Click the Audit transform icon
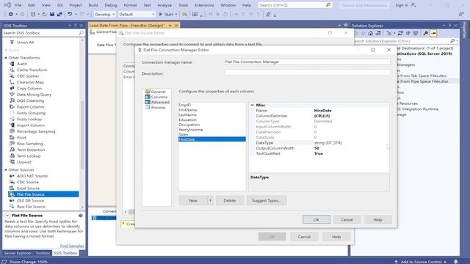Viewport: 470px width, 264px height. coord(12,64)
